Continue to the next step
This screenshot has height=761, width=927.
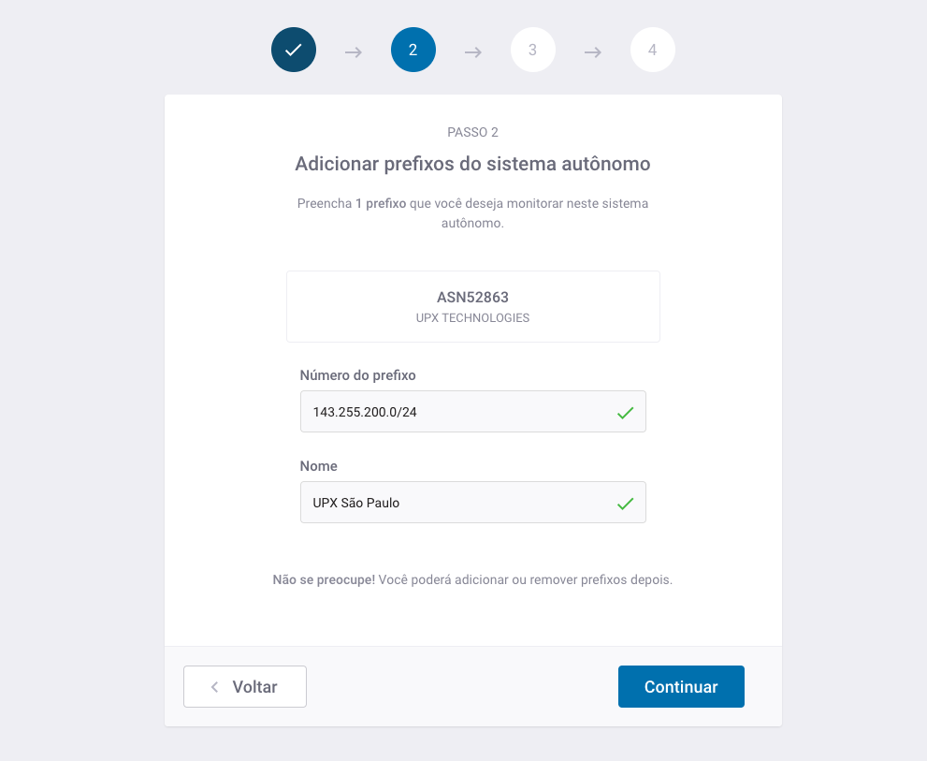click(681, 686)
